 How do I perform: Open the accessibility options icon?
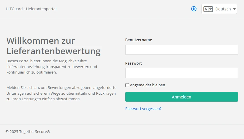pos(194,9)
